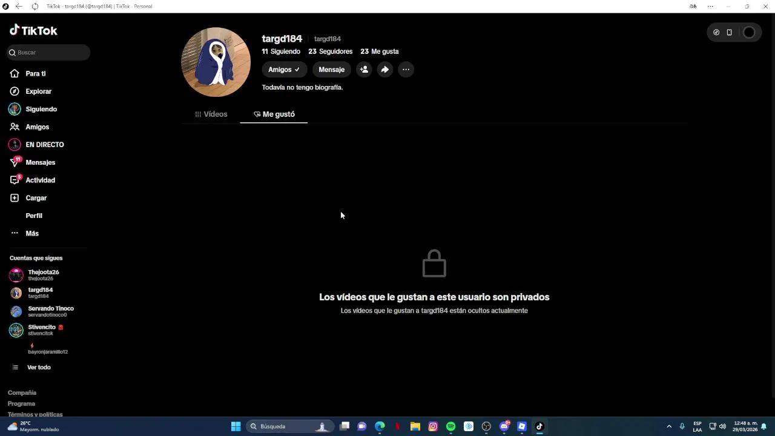Open Netflix from the taskbar
Image resolution: width=775 pixels, height=436 pixels.
coord(398,426)
